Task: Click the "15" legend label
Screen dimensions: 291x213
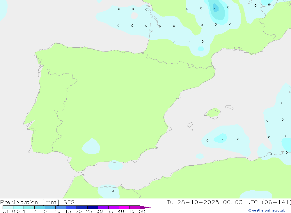Action: pos(68,211)
